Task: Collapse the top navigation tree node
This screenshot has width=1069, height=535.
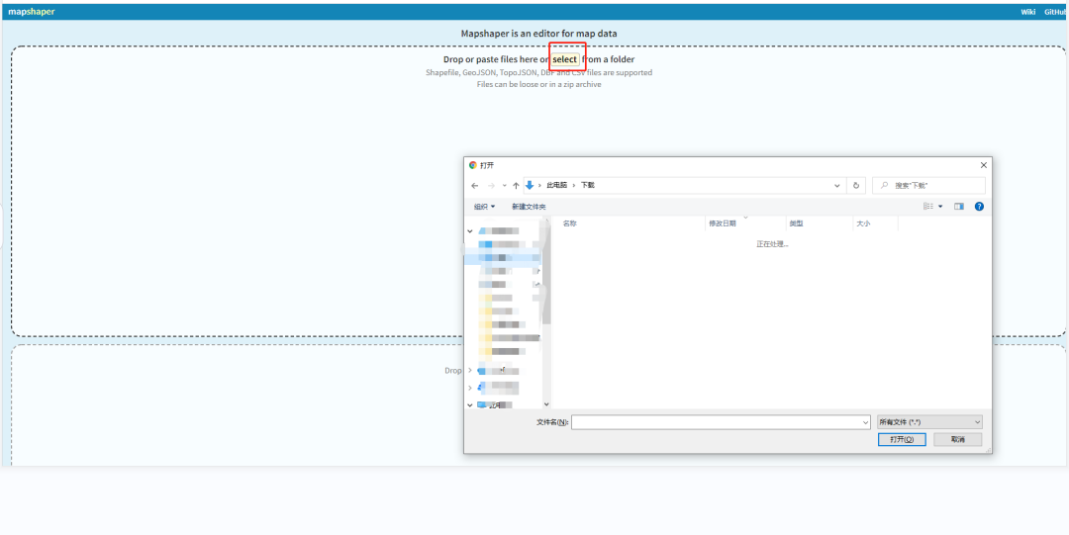Action: pyautogui.click(x=470, y=231)
